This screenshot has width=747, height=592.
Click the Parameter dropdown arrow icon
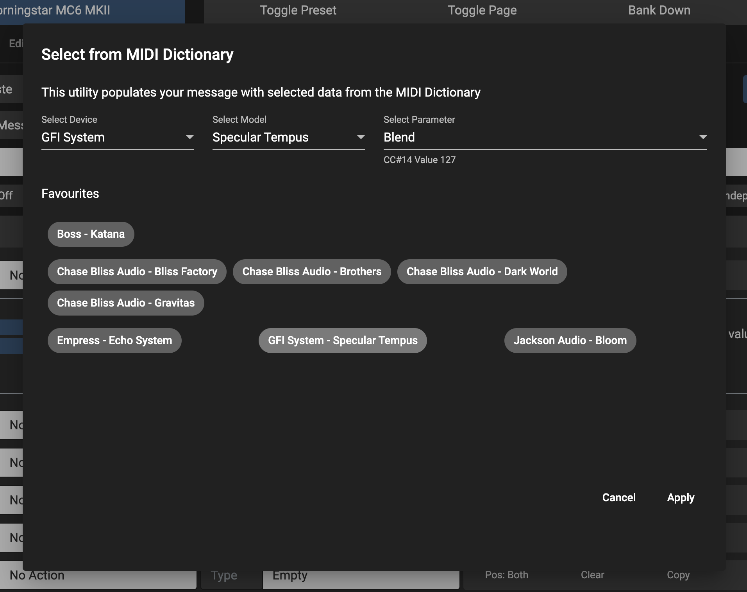pos(702,137)
